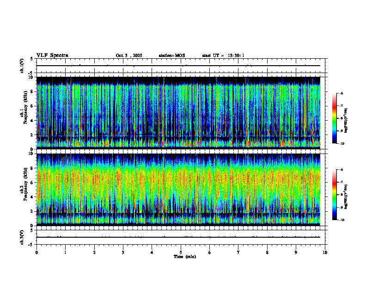Select the "start UT = 13:30: 1" header
The width and height of the screenshot is (366, 283).
[x=223, y=55]
